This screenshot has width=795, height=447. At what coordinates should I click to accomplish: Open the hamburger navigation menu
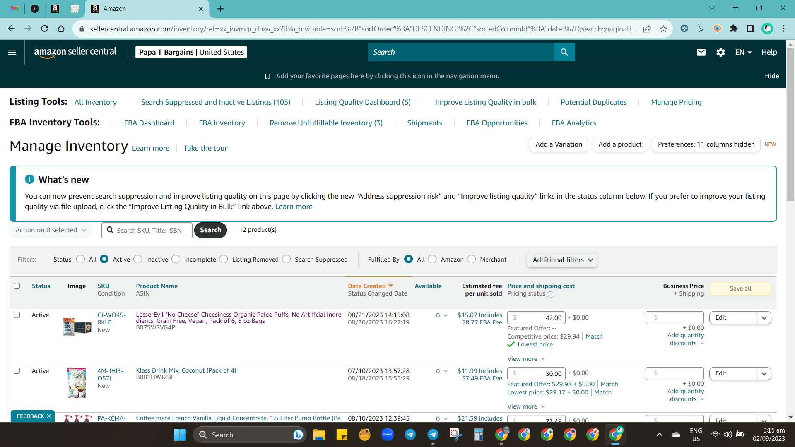[12, 52]
